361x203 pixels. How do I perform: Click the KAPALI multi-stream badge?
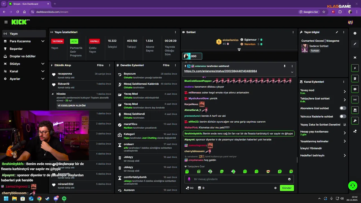click(x=94, y=41)
